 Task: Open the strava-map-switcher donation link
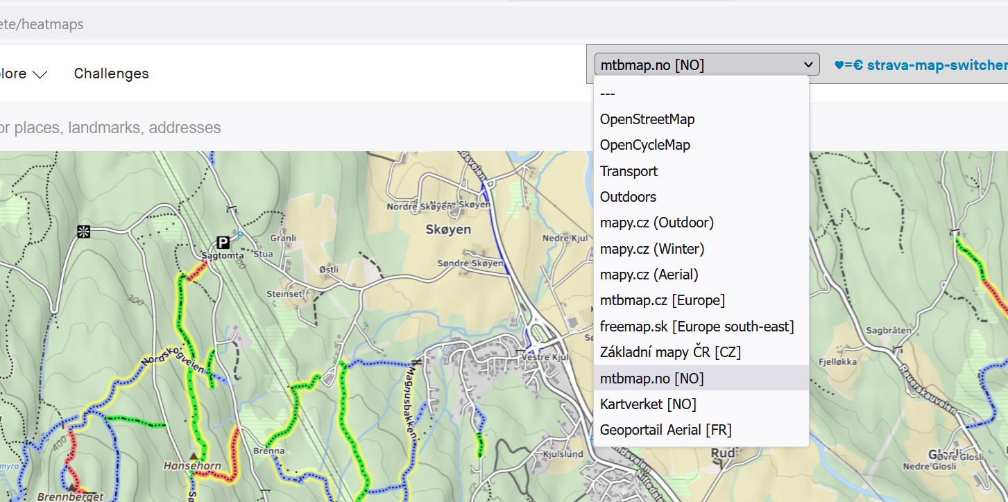click(x=921, y=65)
